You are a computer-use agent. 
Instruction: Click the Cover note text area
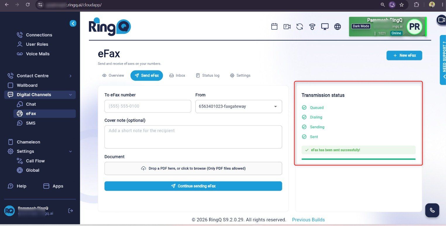193,137
